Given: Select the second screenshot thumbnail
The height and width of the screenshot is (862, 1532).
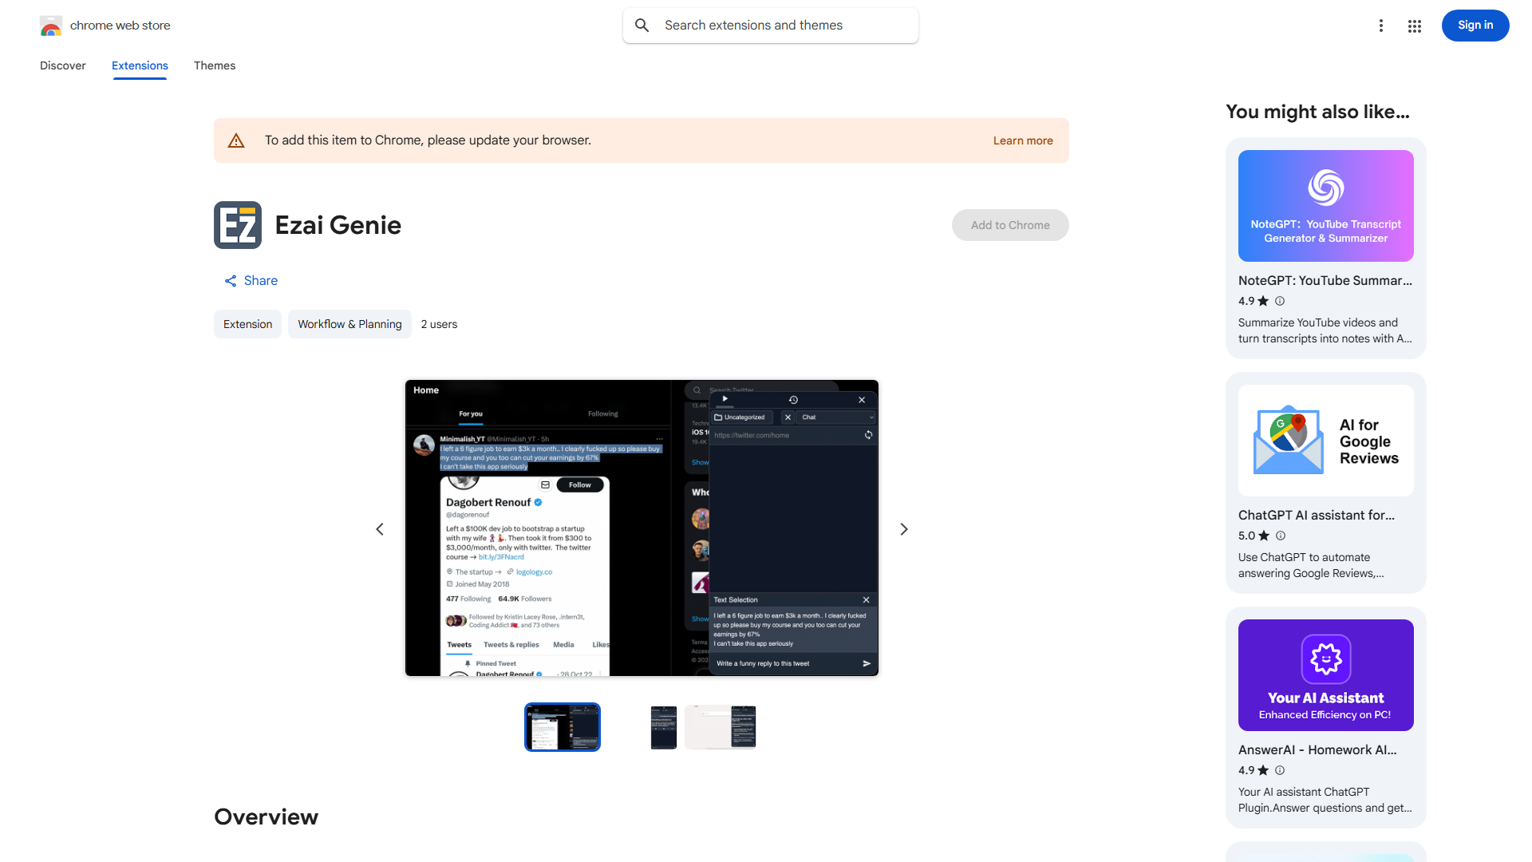Looking at the screenshot, I should point(663,727).
